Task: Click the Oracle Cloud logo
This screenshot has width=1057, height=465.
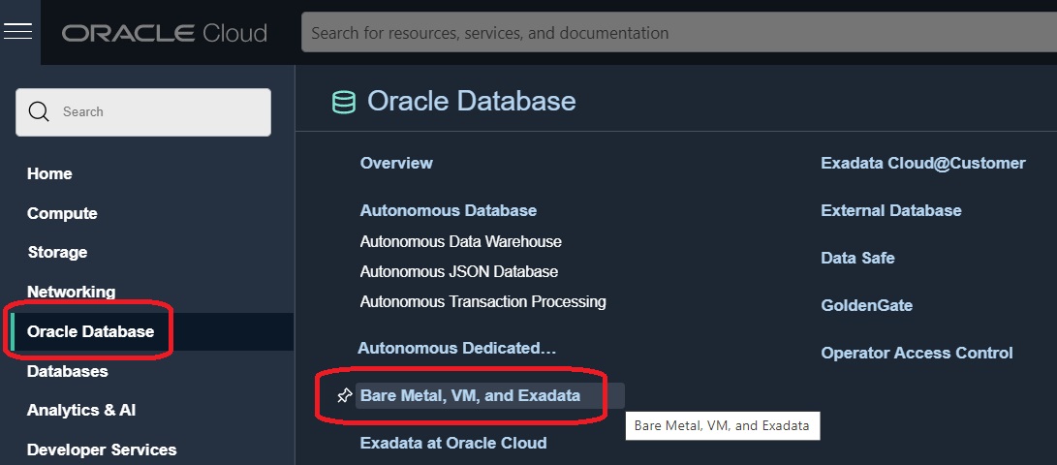Action: (165, 33)
